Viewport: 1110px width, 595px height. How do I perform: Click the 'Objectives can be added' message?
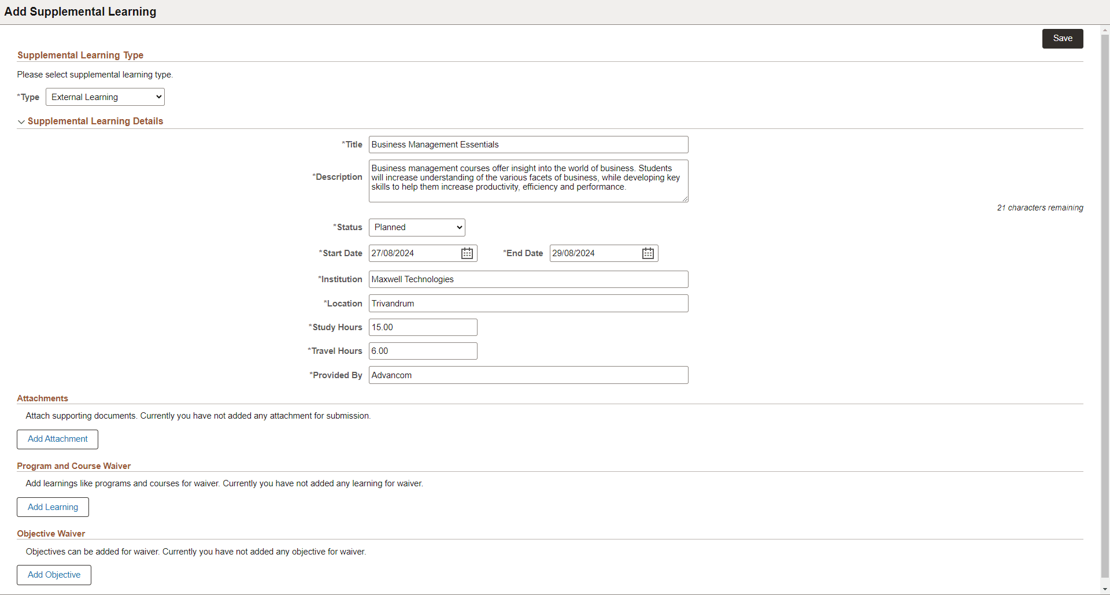coord(196,552)
